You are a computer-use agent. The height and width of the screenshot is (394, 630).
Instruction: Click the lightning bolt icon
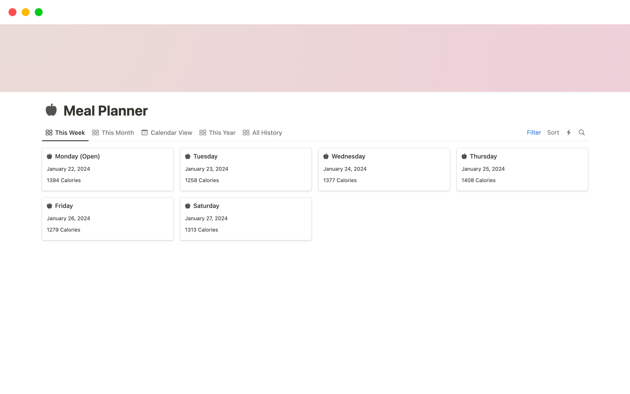tap(569, 133)
